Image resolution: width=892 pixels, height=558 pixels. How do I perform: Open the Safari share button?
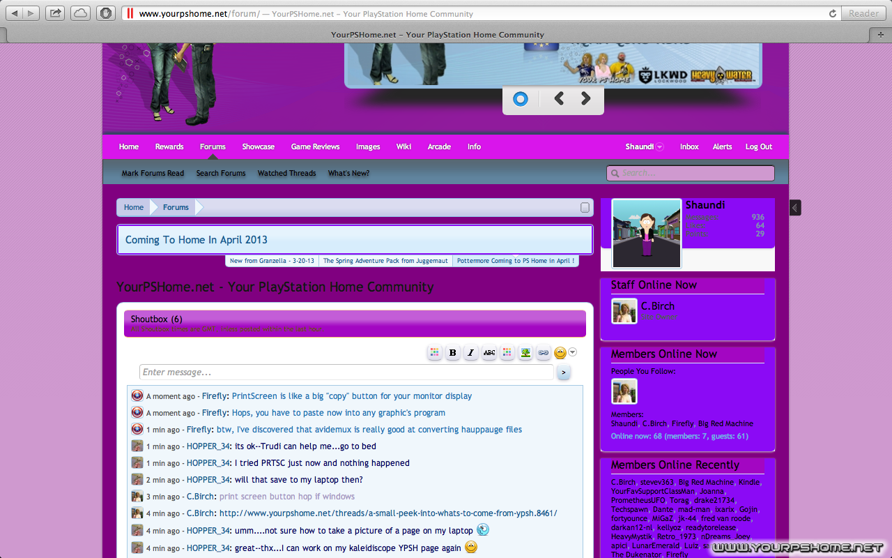point(56,13)
